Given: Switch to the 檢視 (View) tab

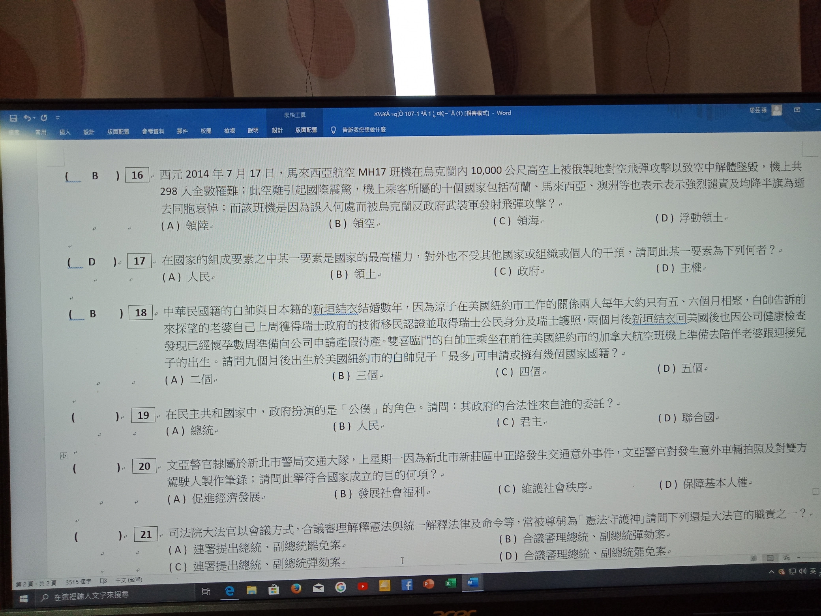Looking at the screenshot, I should point(229,130).
